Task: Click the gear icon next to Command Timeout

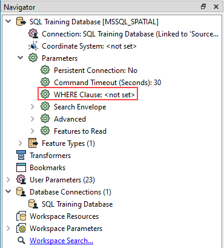Action: (45, 82)
